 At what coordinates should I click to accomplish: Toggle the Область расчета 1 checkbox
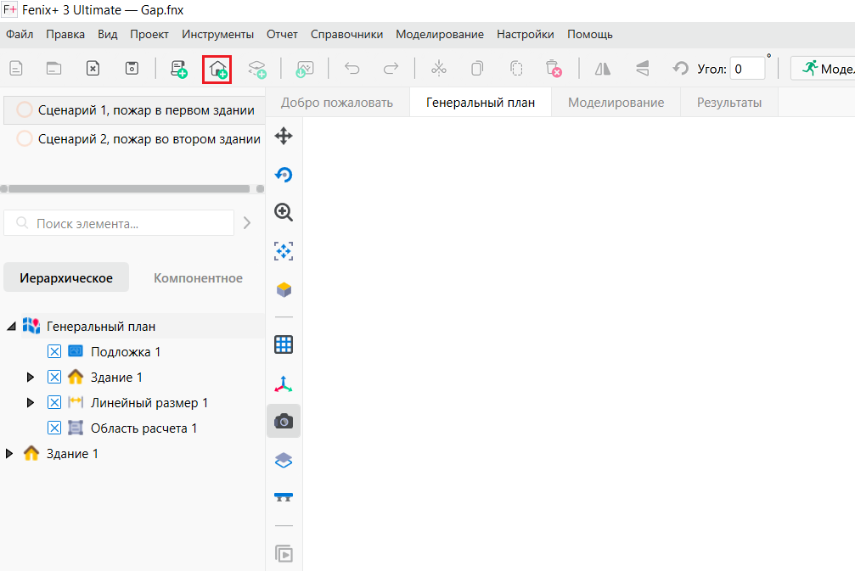click(54, 428)
